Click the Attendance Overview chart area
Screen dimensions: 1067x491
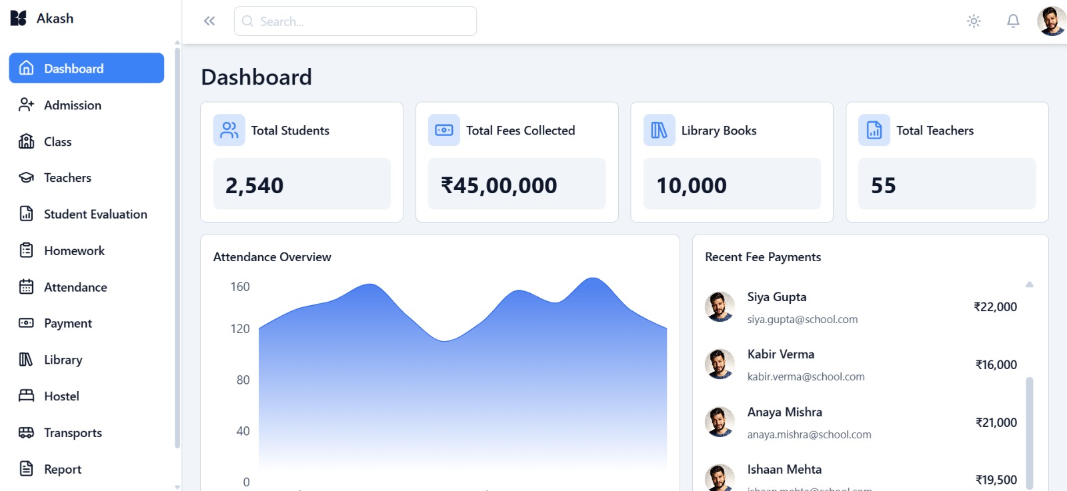coord(463,380)
